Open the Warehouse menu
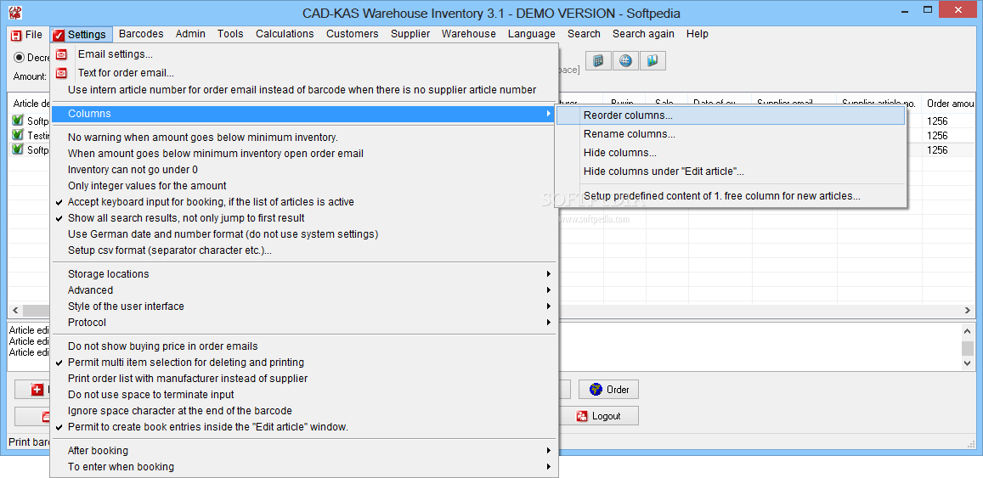Image resolution: width=983 pixels, height=478 pixels. point(469,34)
